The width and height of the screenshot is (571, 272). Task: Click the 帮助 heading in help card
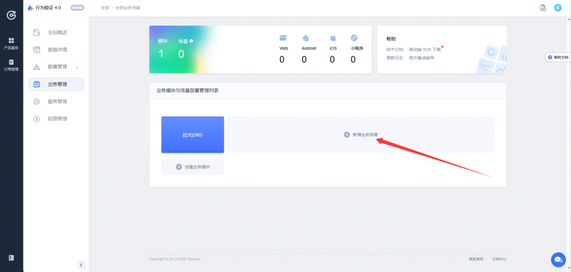click(391, 39)
